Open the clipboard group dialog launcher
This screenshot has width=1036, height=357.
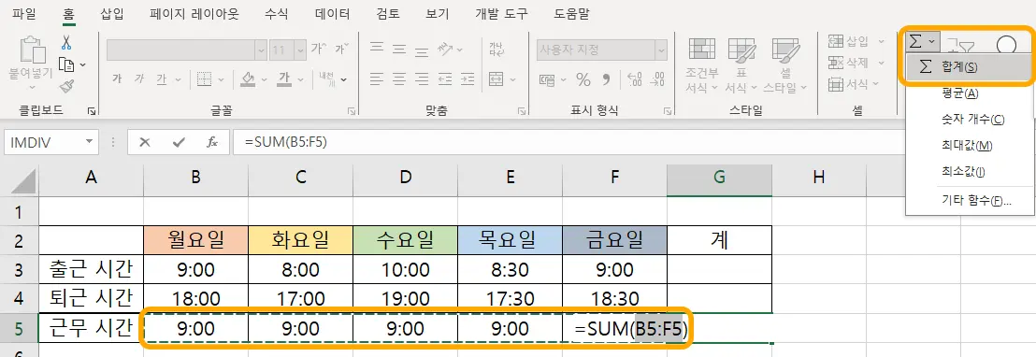point(92,111)
